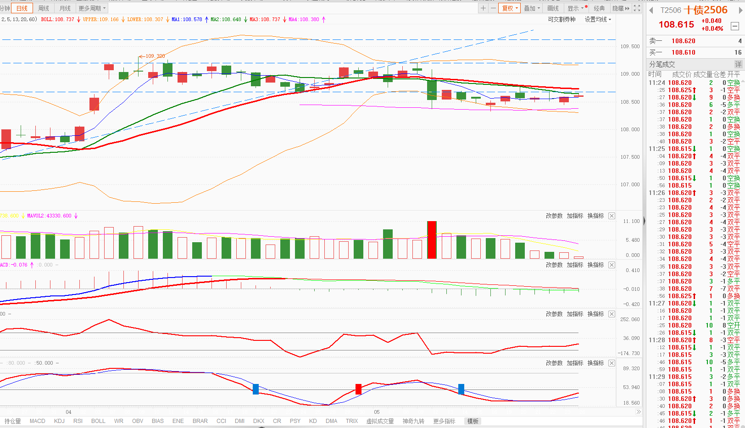This screenshot has width=745, height=428.
Task: Open 更多周期 more periods dropdown
Action: pyautogui.click(x=92, y=8)
